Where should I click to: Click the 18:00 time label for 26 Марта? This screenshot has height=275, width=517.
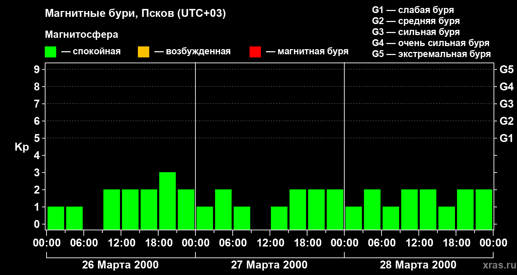[158, 243]
